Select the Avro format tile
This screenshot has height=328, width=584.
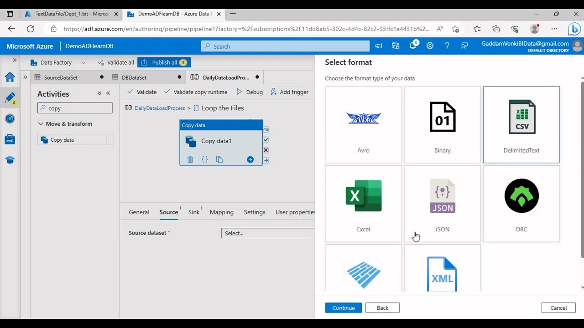pyautogui.click(x=363, y=125)
